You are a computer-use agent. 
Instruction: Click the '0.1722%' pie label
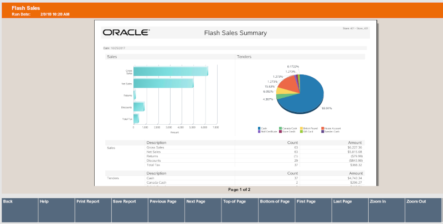293,67
